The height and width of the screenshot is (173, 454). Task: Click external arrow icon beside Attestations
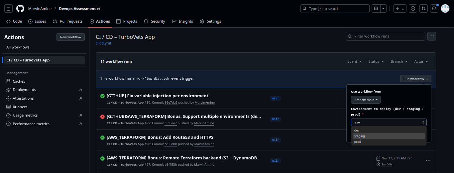pyautogui.click(x=80, y=98)
